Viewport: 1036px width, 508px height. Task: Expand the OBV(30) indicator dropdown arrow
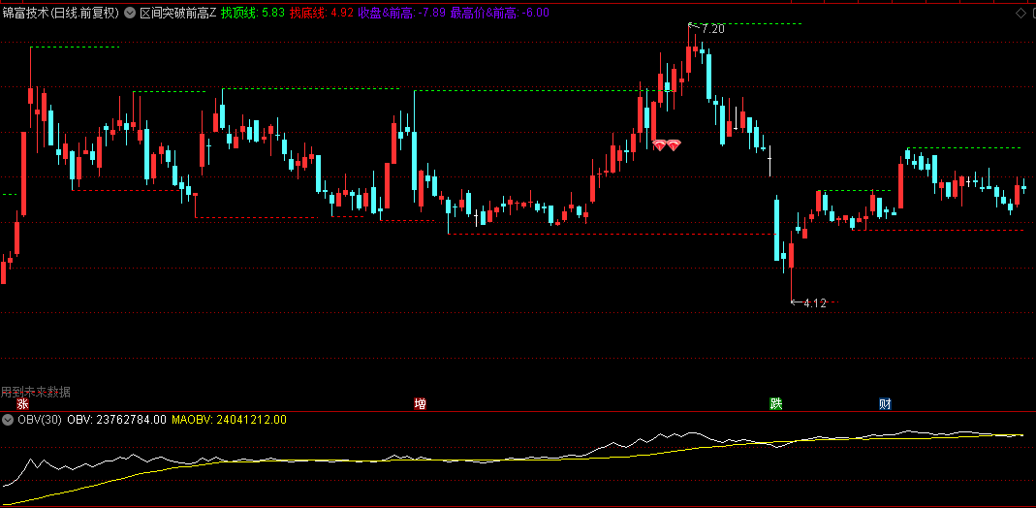(8, 420)
